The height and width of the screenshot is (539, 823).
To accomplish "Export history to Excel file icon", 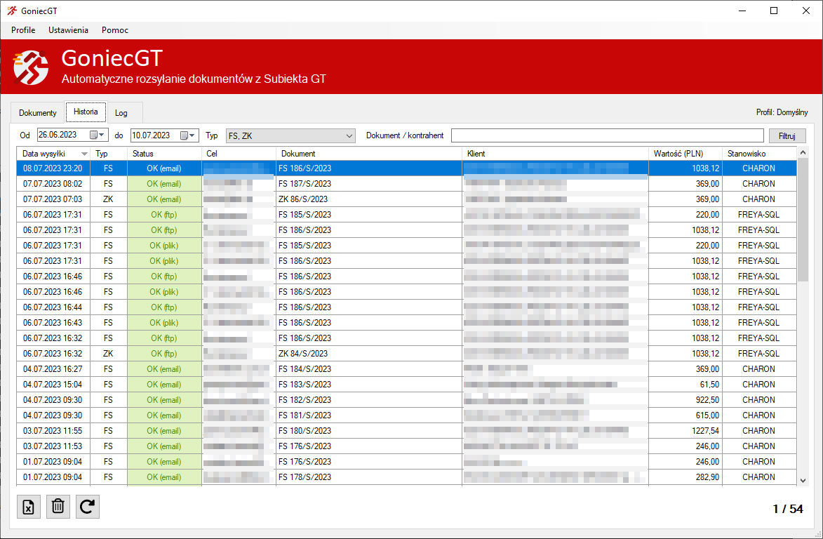I will 28,507.
